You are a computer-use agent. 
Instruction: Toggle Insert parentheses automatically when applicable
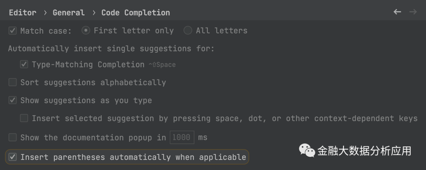click(13, 157)
